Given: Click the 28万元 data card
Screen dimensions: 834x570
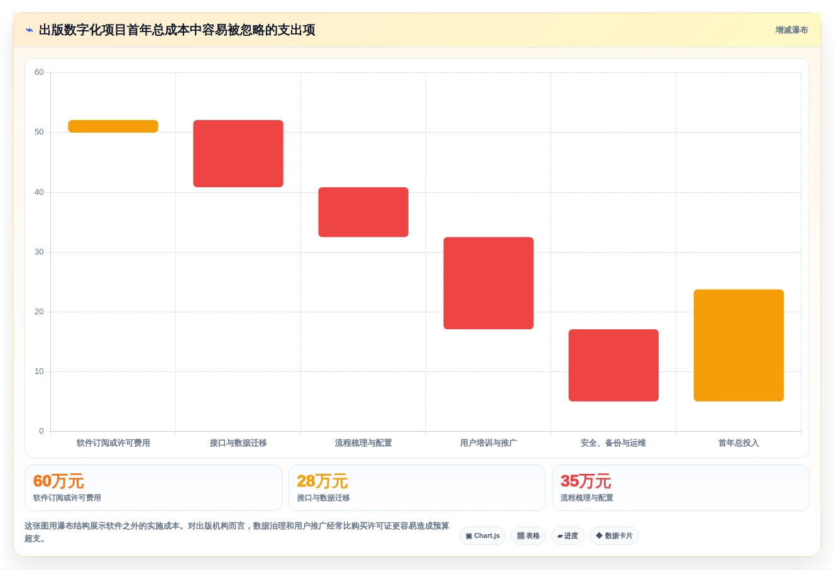Looking at the screenshot, I should [417, 488].
